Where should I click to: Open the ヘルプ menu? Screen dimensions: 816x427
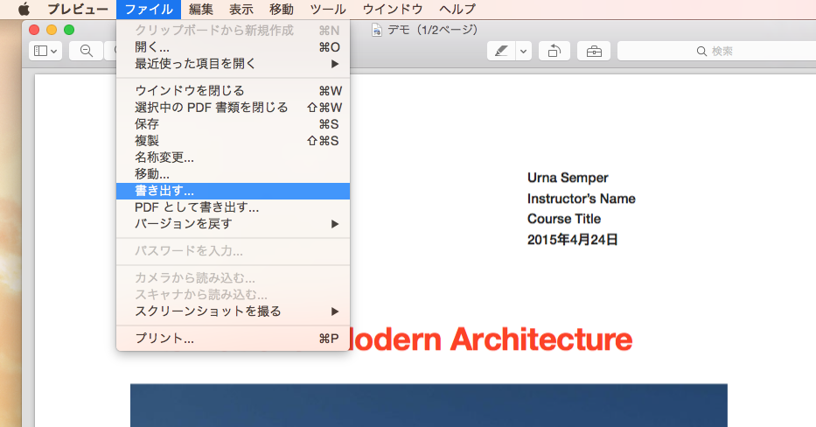(457, 10)
